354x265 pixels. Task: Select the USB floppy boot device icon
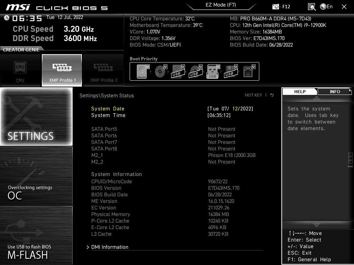[x=231, y=71]
